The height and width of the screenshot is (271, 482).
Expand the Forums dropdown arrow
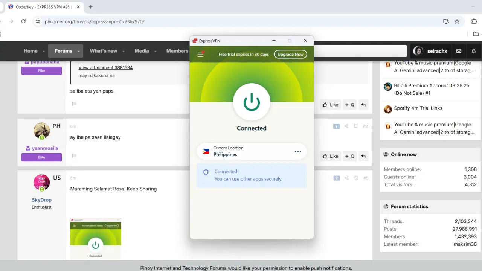[79, 51]
